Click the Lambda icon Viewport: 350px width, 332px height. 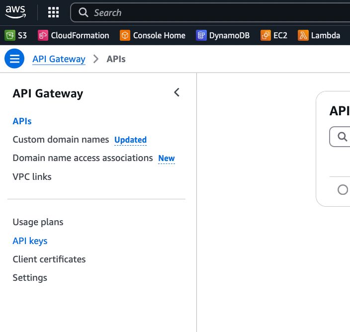pos(303,35)
